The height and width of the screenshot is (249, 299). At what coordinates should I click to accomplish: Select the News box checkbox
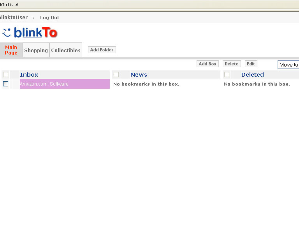(x=116, y=75)
